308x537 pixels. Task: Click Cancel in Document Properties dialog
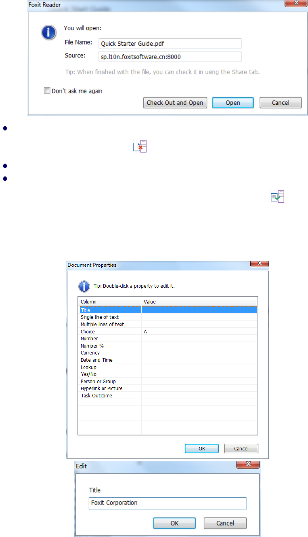tap(241, 448)
